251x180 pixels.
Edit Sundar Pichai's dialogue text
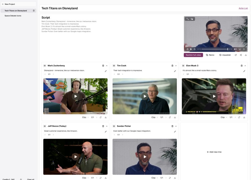point(175,132)
